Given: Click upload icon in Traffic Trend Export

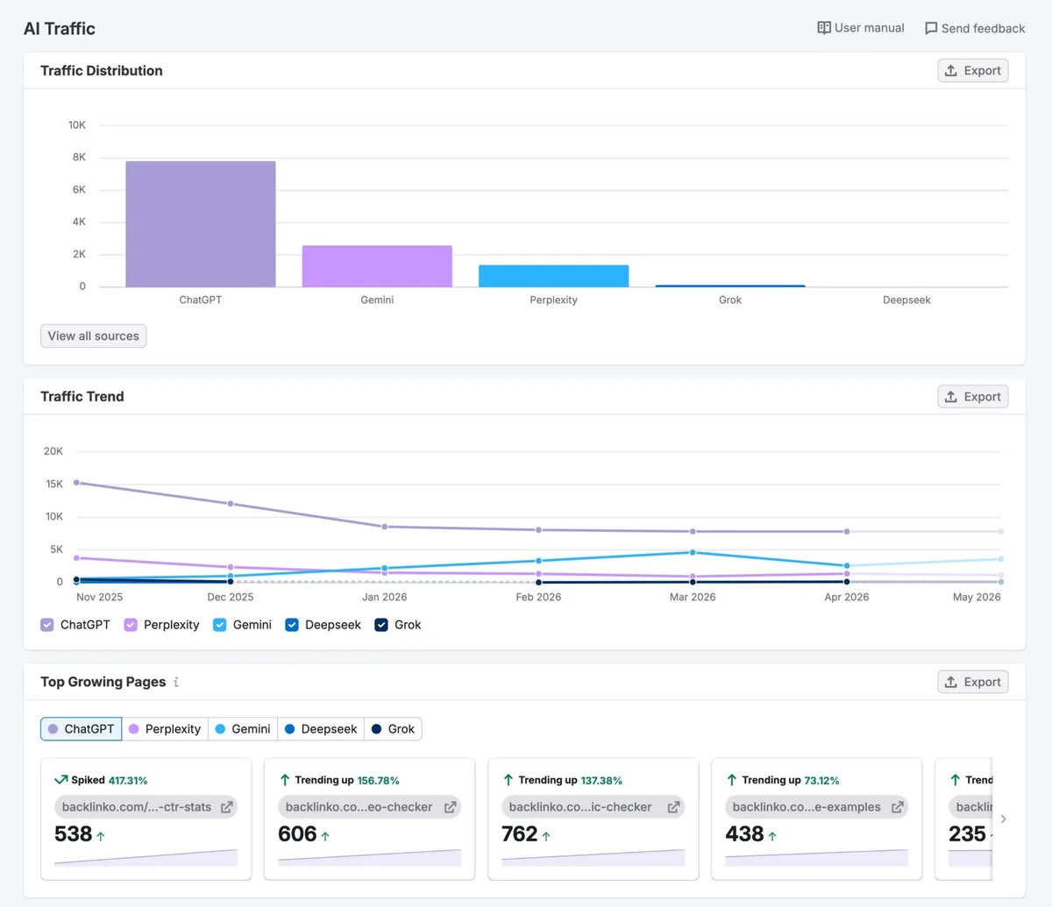Looking at the screenshot, I should 951,397.
